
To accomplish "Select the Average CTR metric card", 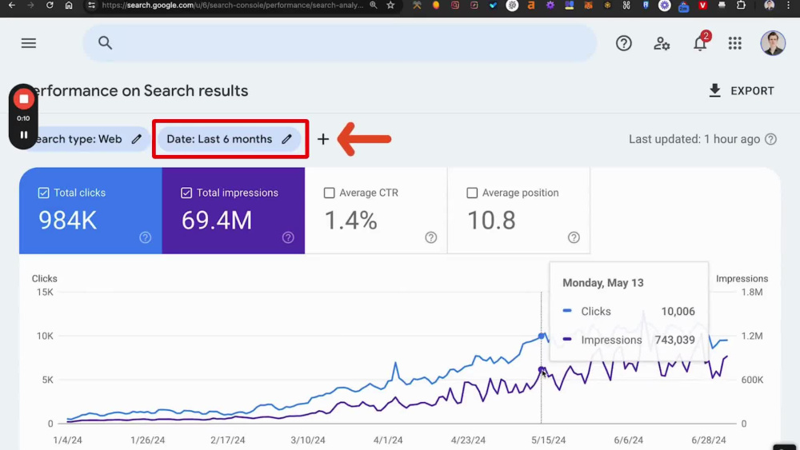I will point(376,210).
